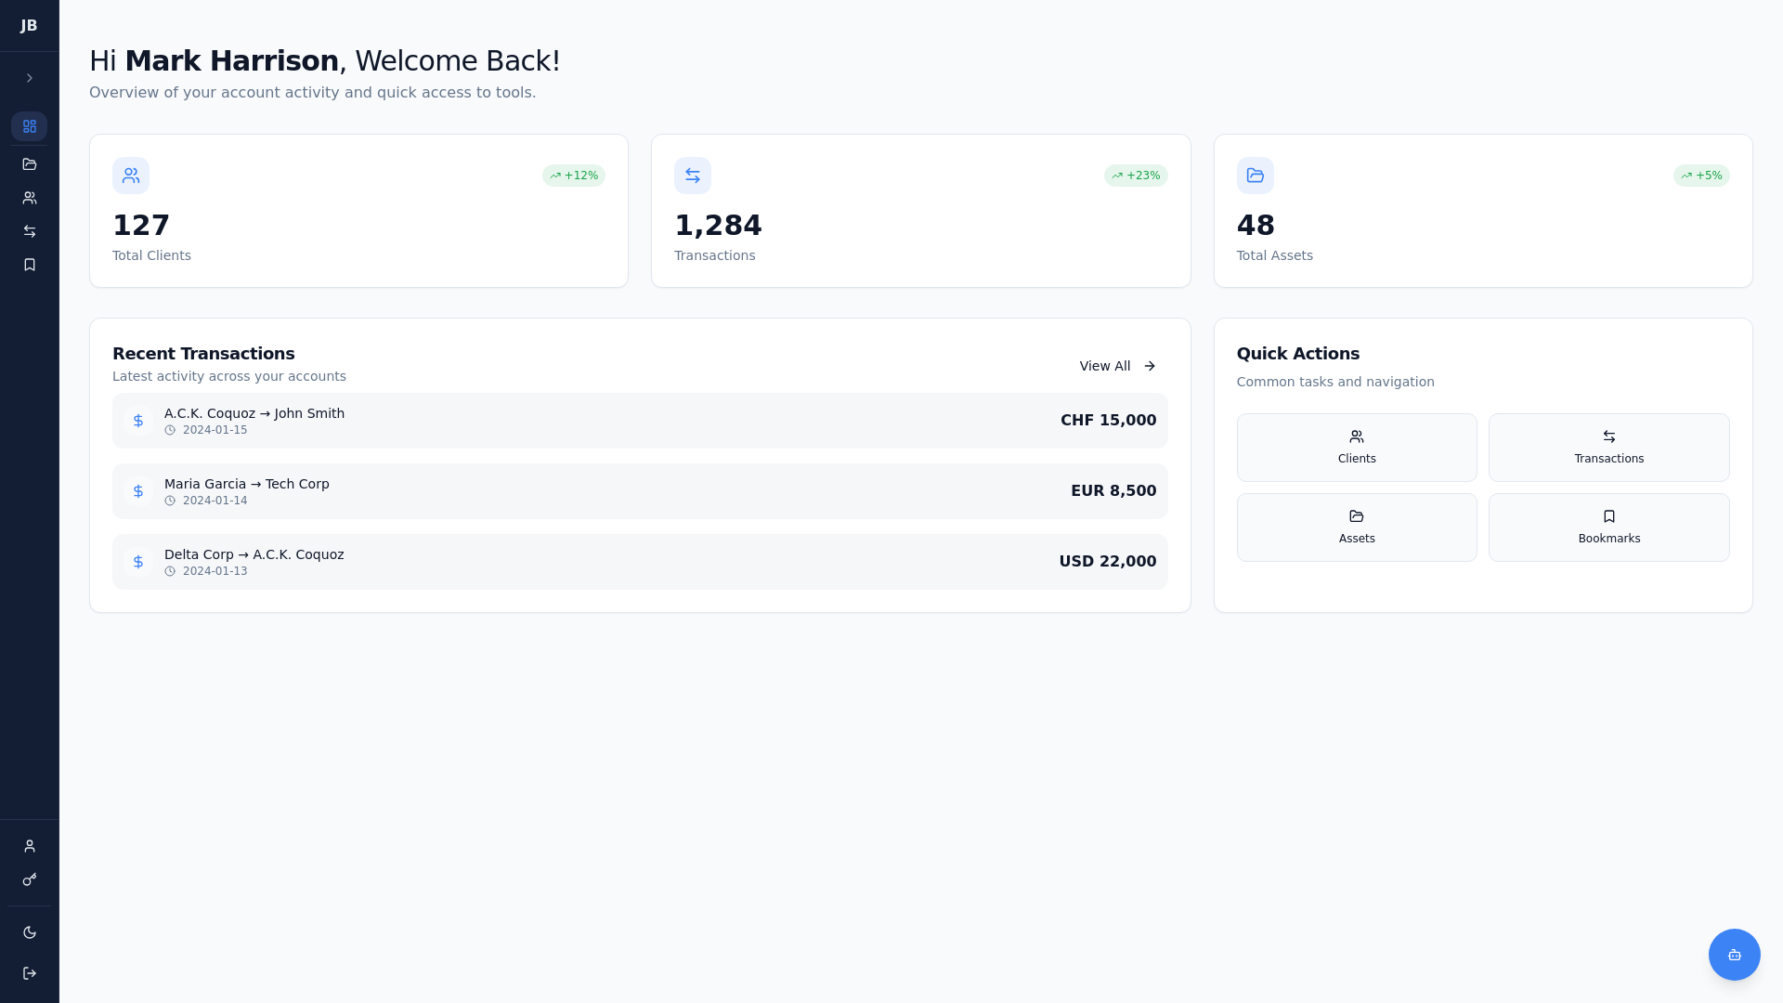Image resolution: width=1783 pixels, height=1003 pixels.
Task: Click the +5% growth badge
Action: pyautogui.click(x=1701, y=176)
